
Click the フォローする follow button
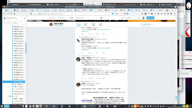[x=146, y=25]
